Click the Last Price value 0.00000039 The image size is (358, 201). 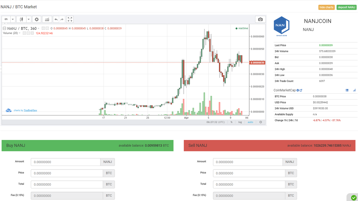[326, 45]
